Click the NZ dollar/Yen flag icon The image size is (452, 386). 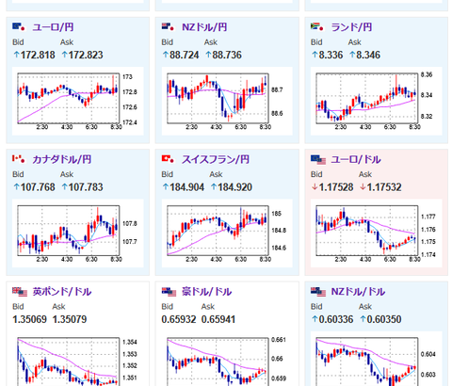pos(168,27)
